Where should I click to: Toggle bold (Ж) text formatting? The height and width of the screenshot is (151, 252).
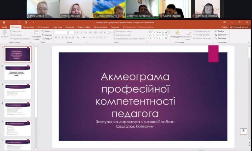point(56,37)
